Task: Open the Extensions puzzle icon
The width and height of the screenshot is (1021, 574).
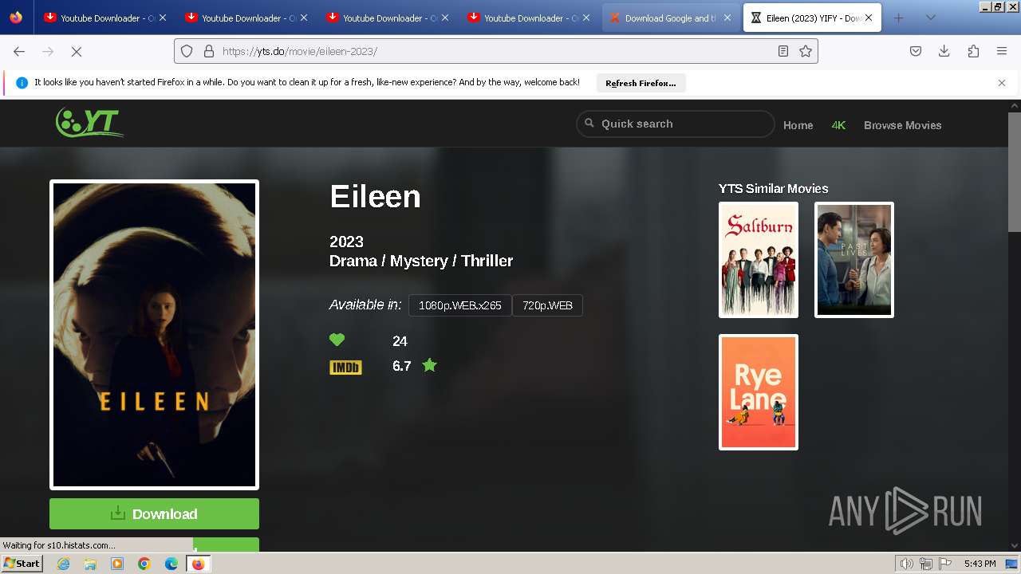Action: pos(973,51)
